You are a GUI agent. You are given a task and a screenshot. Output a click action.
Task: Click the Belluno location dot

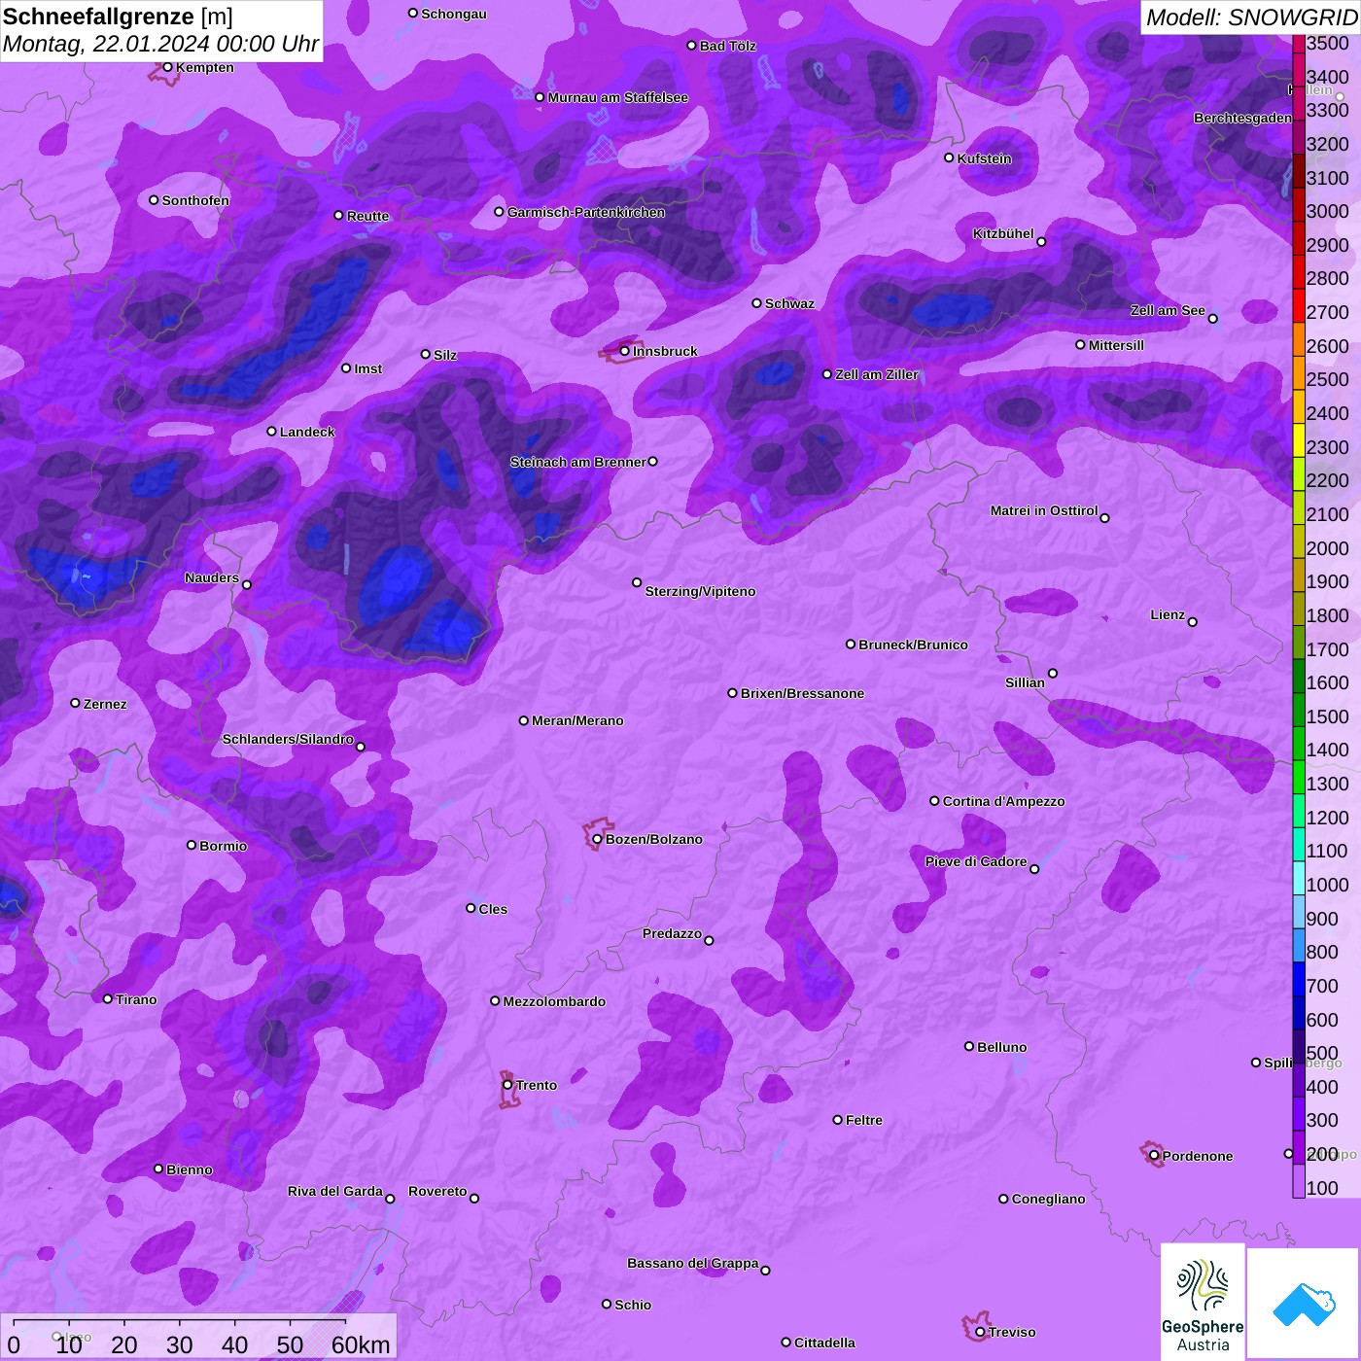(968, 1046)
